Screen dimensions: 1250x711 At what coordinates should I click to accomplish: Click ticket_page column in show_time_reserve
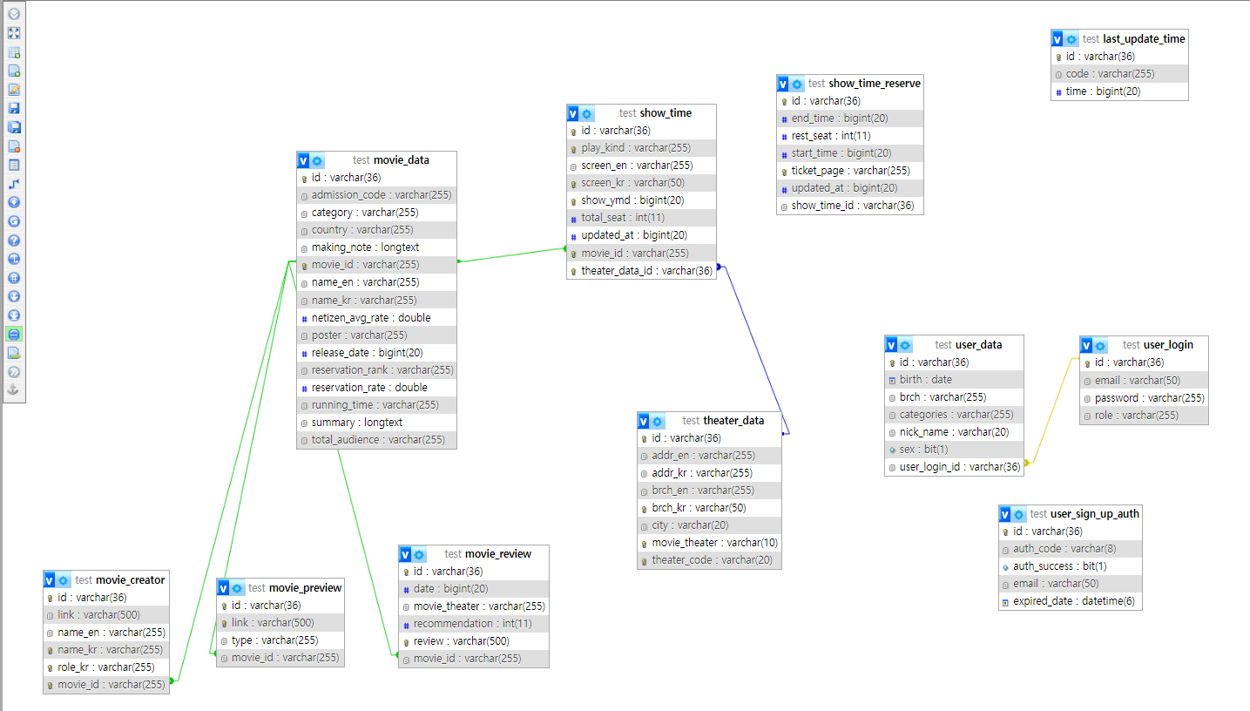[x=849, y=171]
